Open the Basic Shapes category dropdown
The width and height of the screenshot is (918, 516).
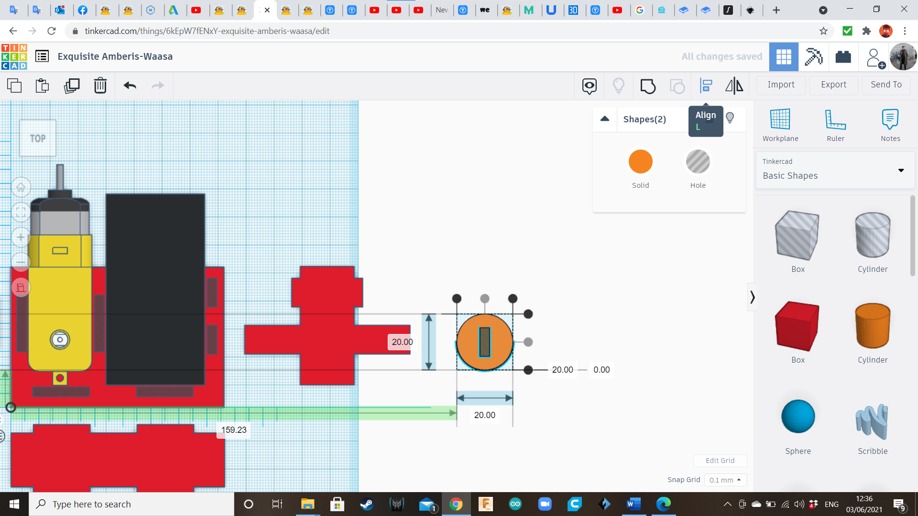coord(901,171)
